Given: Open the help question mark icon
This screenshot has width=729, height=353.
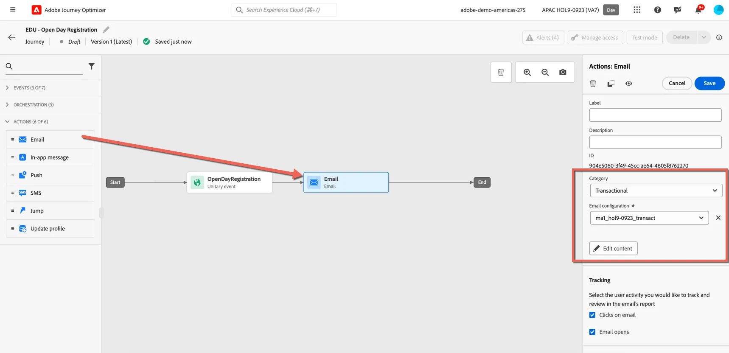Looking at the screenshot, I should [x=657, y=10].
